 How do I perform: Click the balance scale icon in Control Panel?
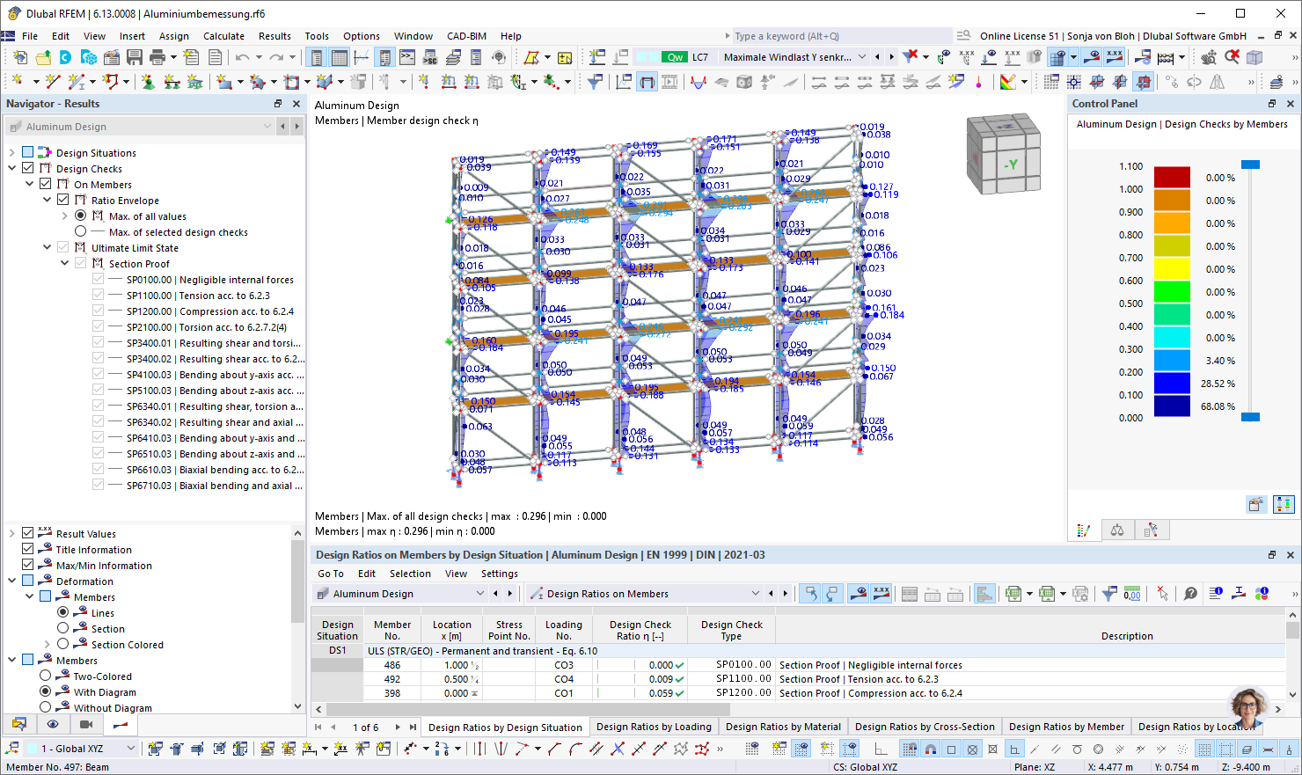pyautogui.click(x=1116, y=530)
